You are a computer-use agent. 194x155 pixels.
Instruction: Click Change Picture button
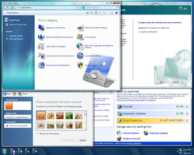click(69, 140)
